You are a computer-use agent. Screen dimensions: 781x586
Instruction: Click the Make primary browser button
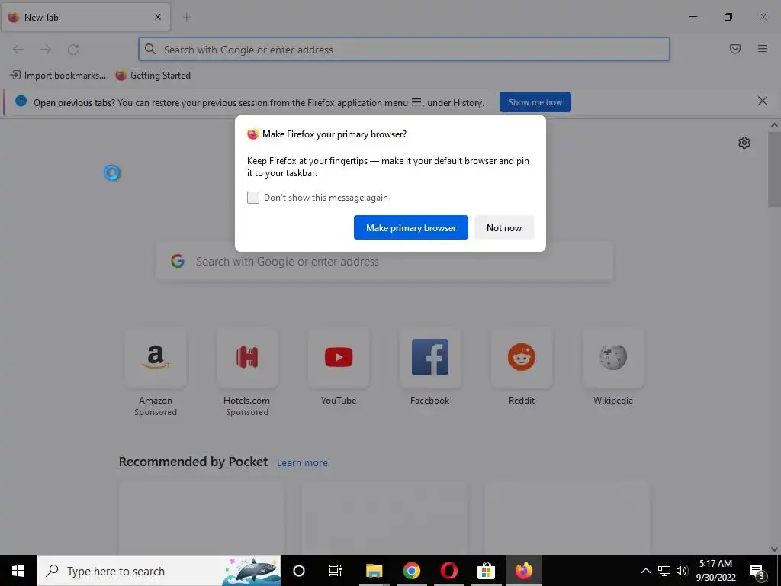[x=411, y=227]
